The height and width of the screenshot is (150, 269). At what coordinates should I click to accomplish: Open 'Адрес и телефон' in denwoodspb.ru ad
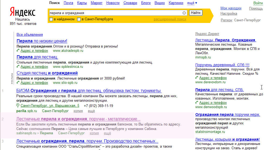[213, 103]
